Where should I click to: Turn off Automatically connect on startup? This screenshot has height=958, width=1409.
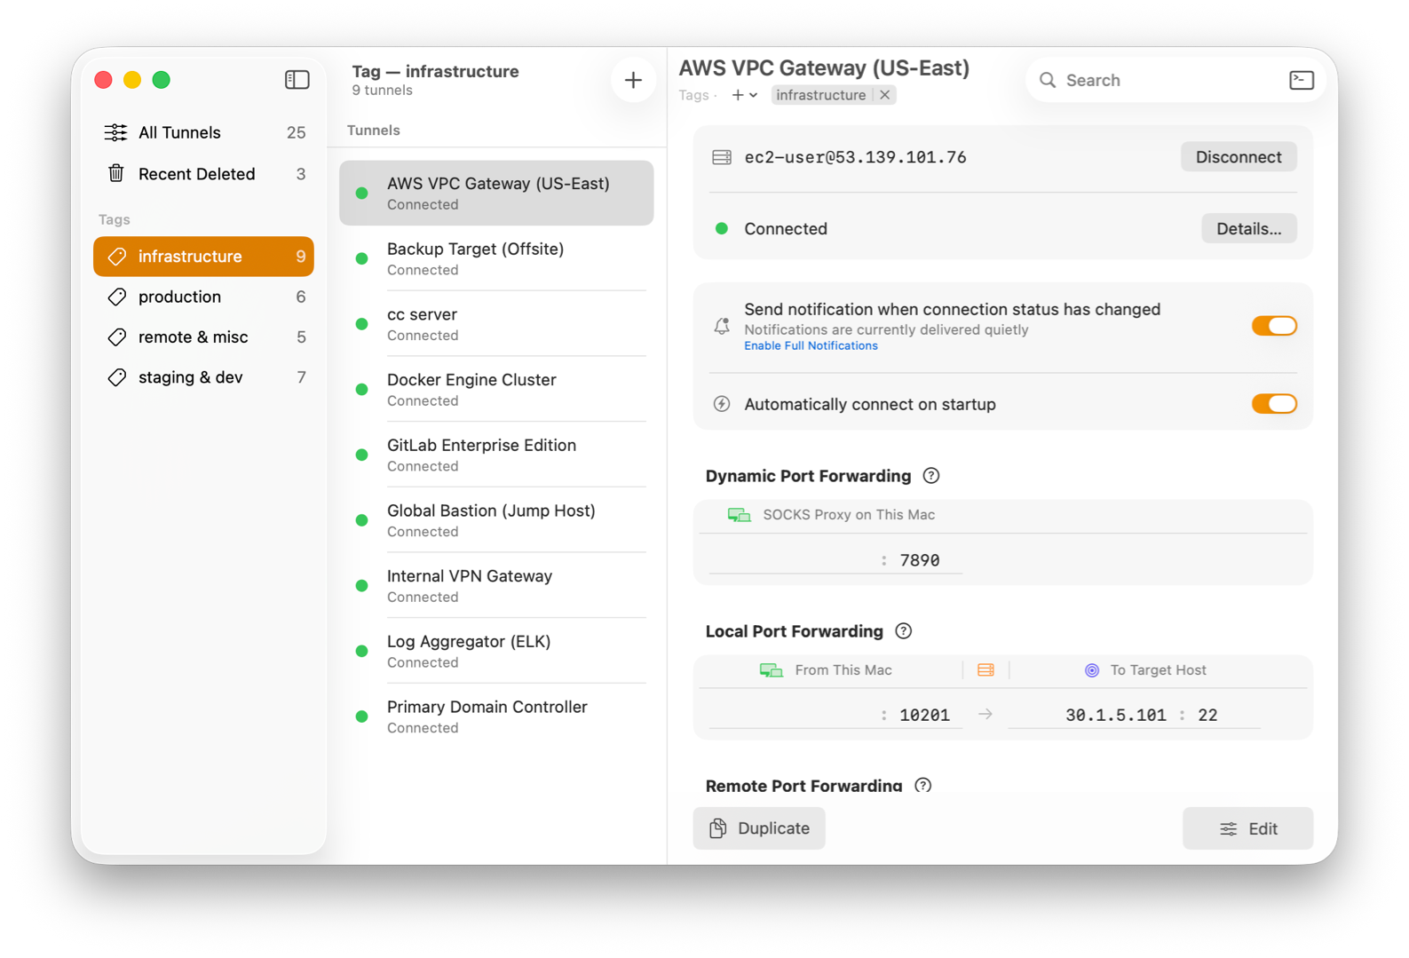(x=1274, y=404)
